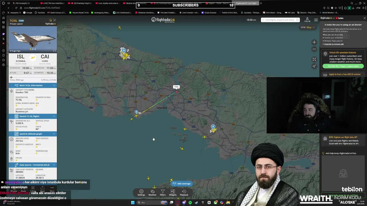Viewport: 367px width, 206px height.
Task: Click the Flightradar24 logo
Action: click(163, 20)
